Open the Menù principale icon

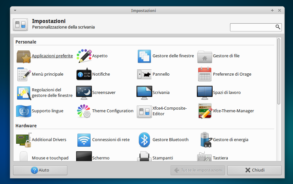(24, 74)
